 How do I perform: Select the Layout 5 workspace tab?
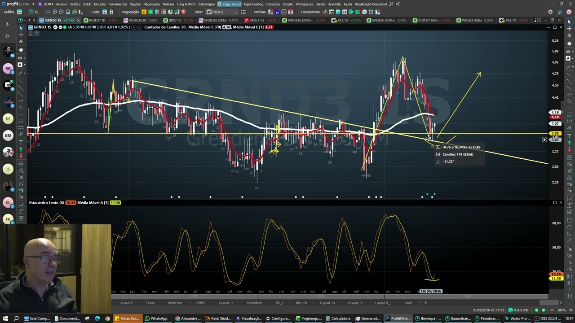pos(126,303)
